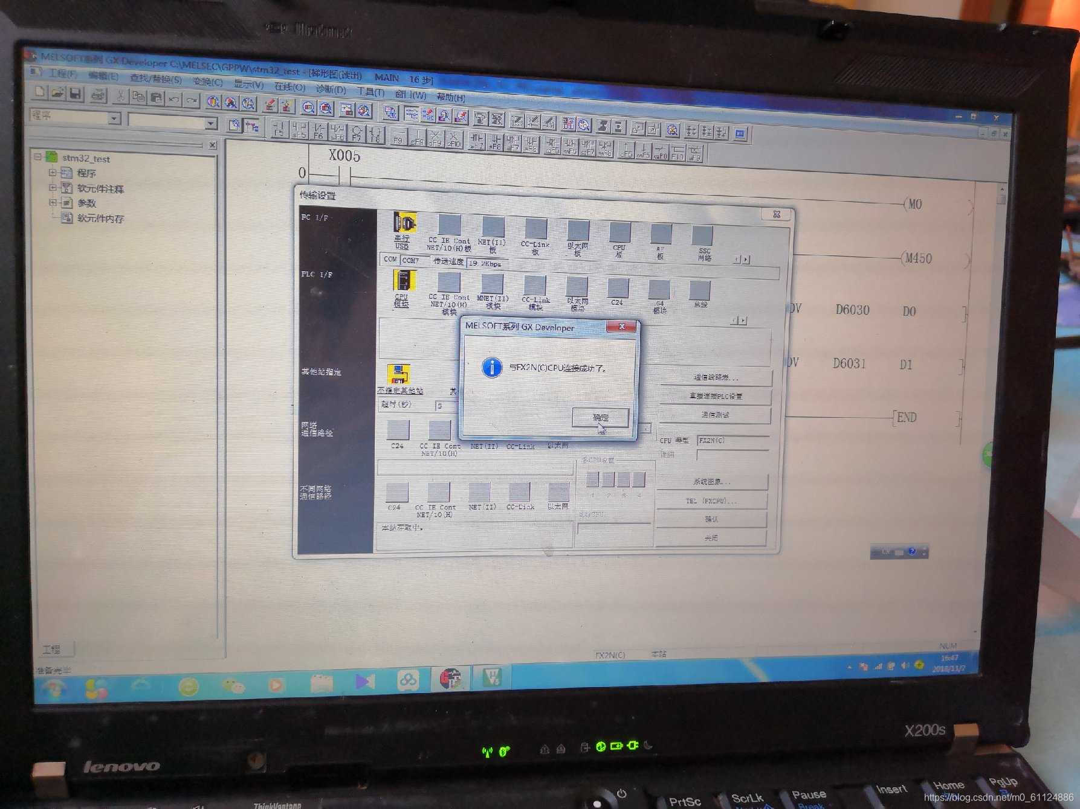Click the END instruction in the ladder

coord(906,417)
